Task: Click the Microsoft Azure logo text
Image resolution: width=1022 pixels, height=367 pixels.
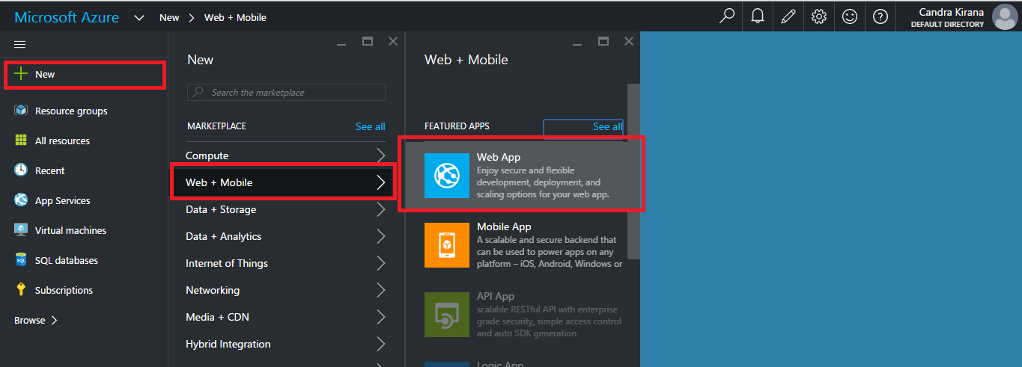Action: (x=67, y=17)
